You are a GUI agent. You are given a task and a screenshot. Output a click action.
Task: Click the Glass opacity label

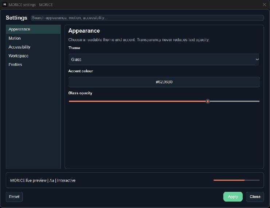point(80,93)
